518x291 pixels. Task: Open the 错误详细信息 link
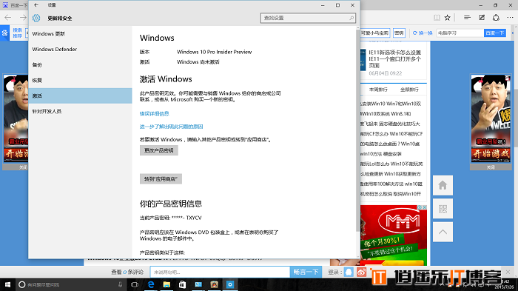tap(154, 114)
